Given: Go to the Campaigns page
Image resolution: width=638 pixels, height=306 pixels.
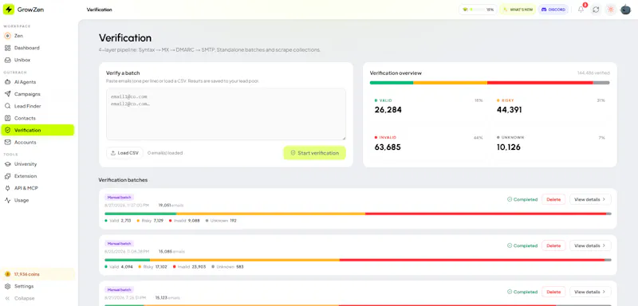Looking at the screenshot, I should pos(37,94).
